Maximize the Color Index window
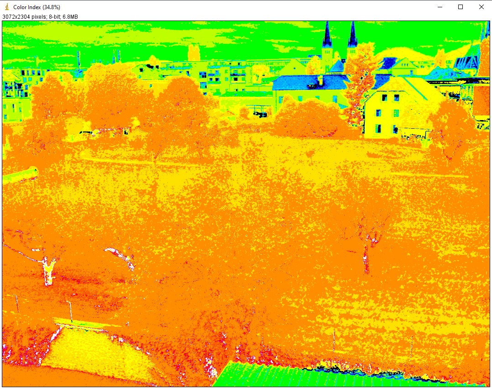 [x=461, y=7]
